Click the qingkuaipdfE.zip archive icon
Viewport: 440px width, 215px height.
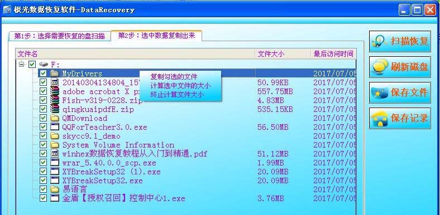(x=54, y=109)
